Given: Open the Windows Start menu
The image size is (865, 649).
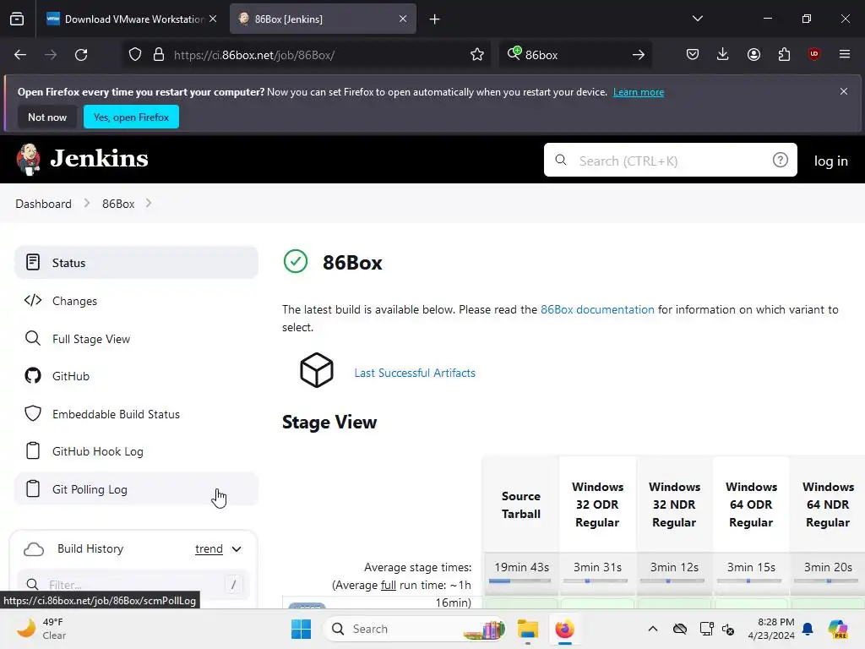Looking at the screenshot, I should point(302,629).
